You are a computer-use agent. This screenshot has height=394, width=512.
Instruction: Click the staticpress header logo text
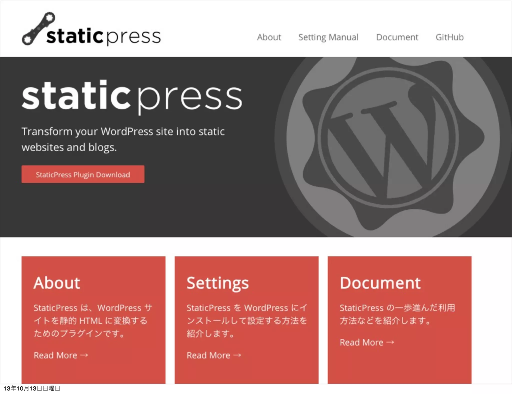click(103, 36)
